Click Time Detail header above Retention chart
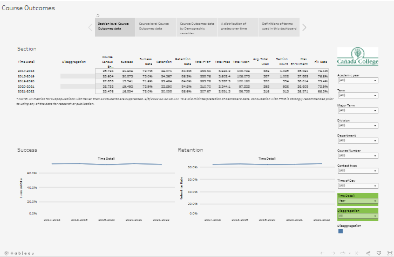This screenshot has width=394, height=257. [267, 159]
